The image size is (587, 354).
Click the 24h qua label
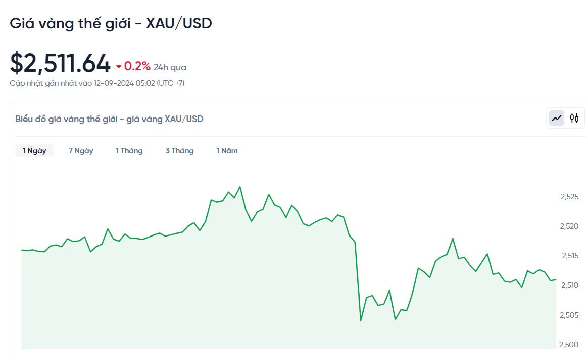click(170, 67)
